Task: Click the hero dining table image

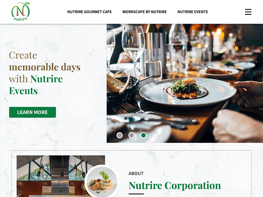Action: tap(185, 83)
